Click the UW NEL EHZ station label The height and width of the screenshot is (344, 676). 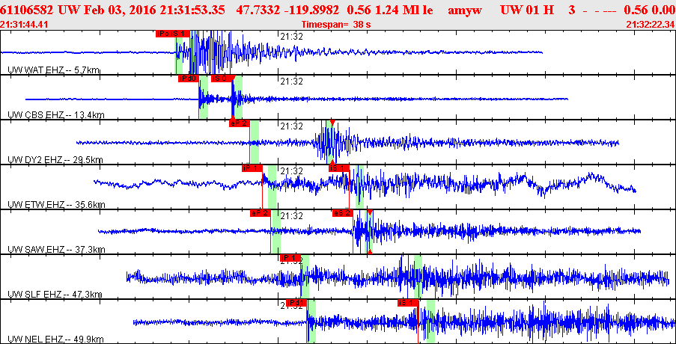click(x=55, y=339)
